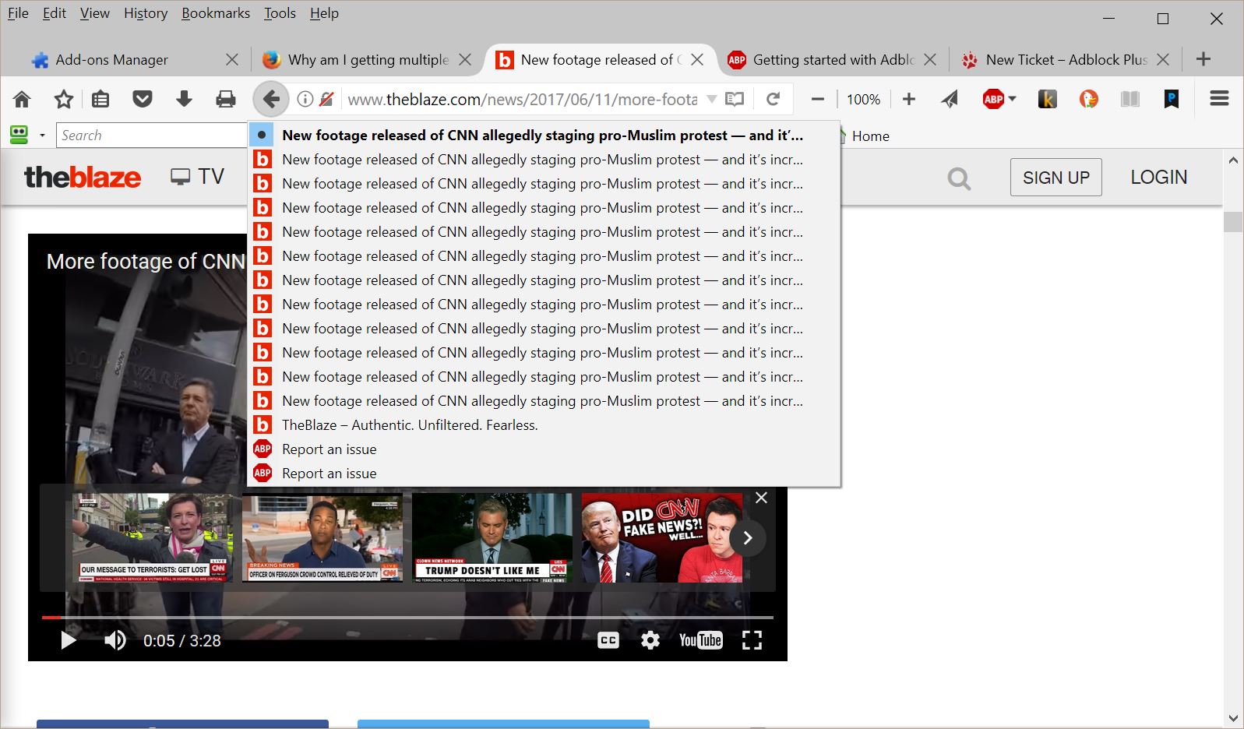Close the Add-ons Manager tab
This screenshot has width=1244, height=729.
(231, 59)
